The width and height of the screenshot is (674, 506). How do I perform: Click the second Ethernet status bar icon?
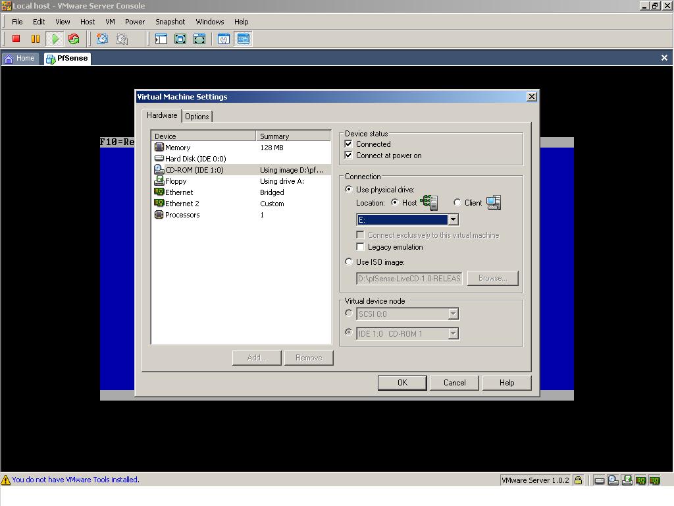(655, 480)
